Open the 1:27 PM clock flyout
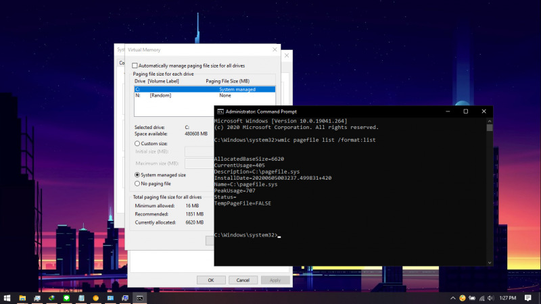541x304 pixels. coord(508,298)
